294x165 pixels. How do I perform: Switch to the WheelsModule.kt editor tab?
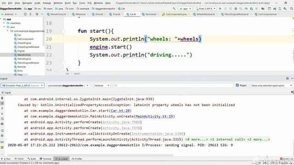tap(205, 14)
